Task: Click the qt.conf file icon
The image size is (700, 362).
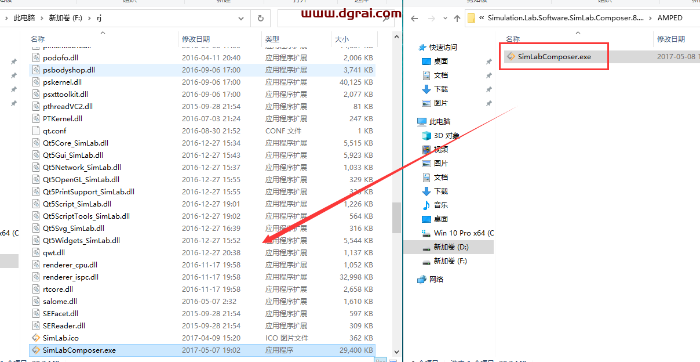Action: tap(36, 131)
